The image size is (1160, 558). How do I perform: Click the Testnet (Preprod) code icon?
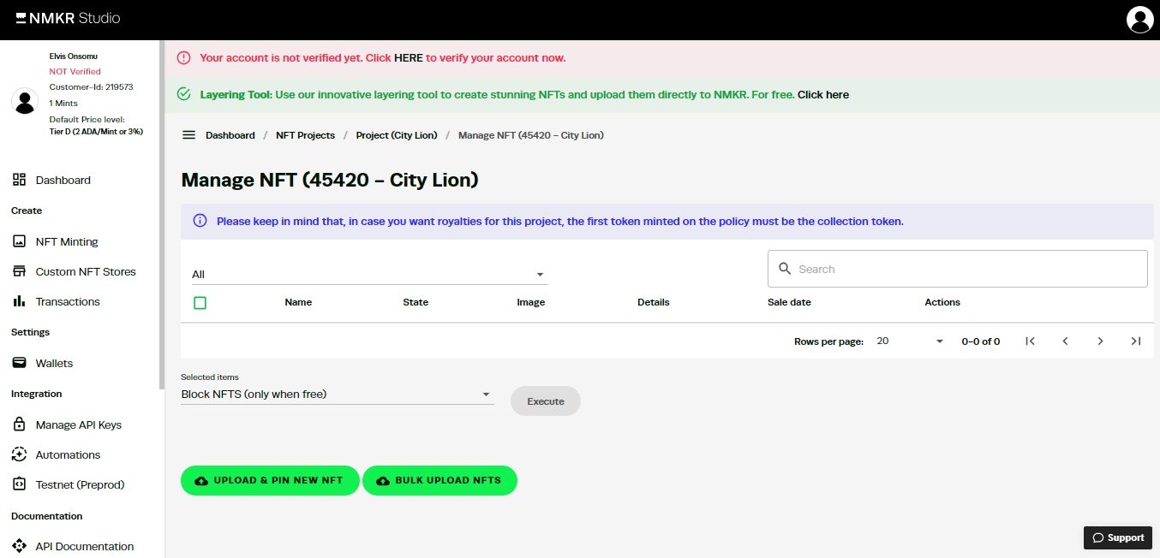(x=20, y=484)
